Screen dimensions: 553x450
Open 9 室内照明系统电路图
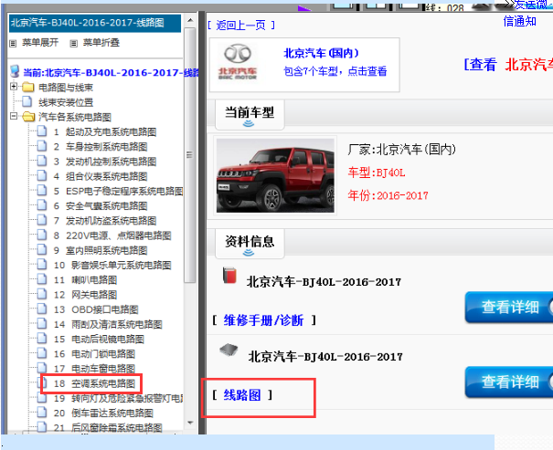point(101,250)
